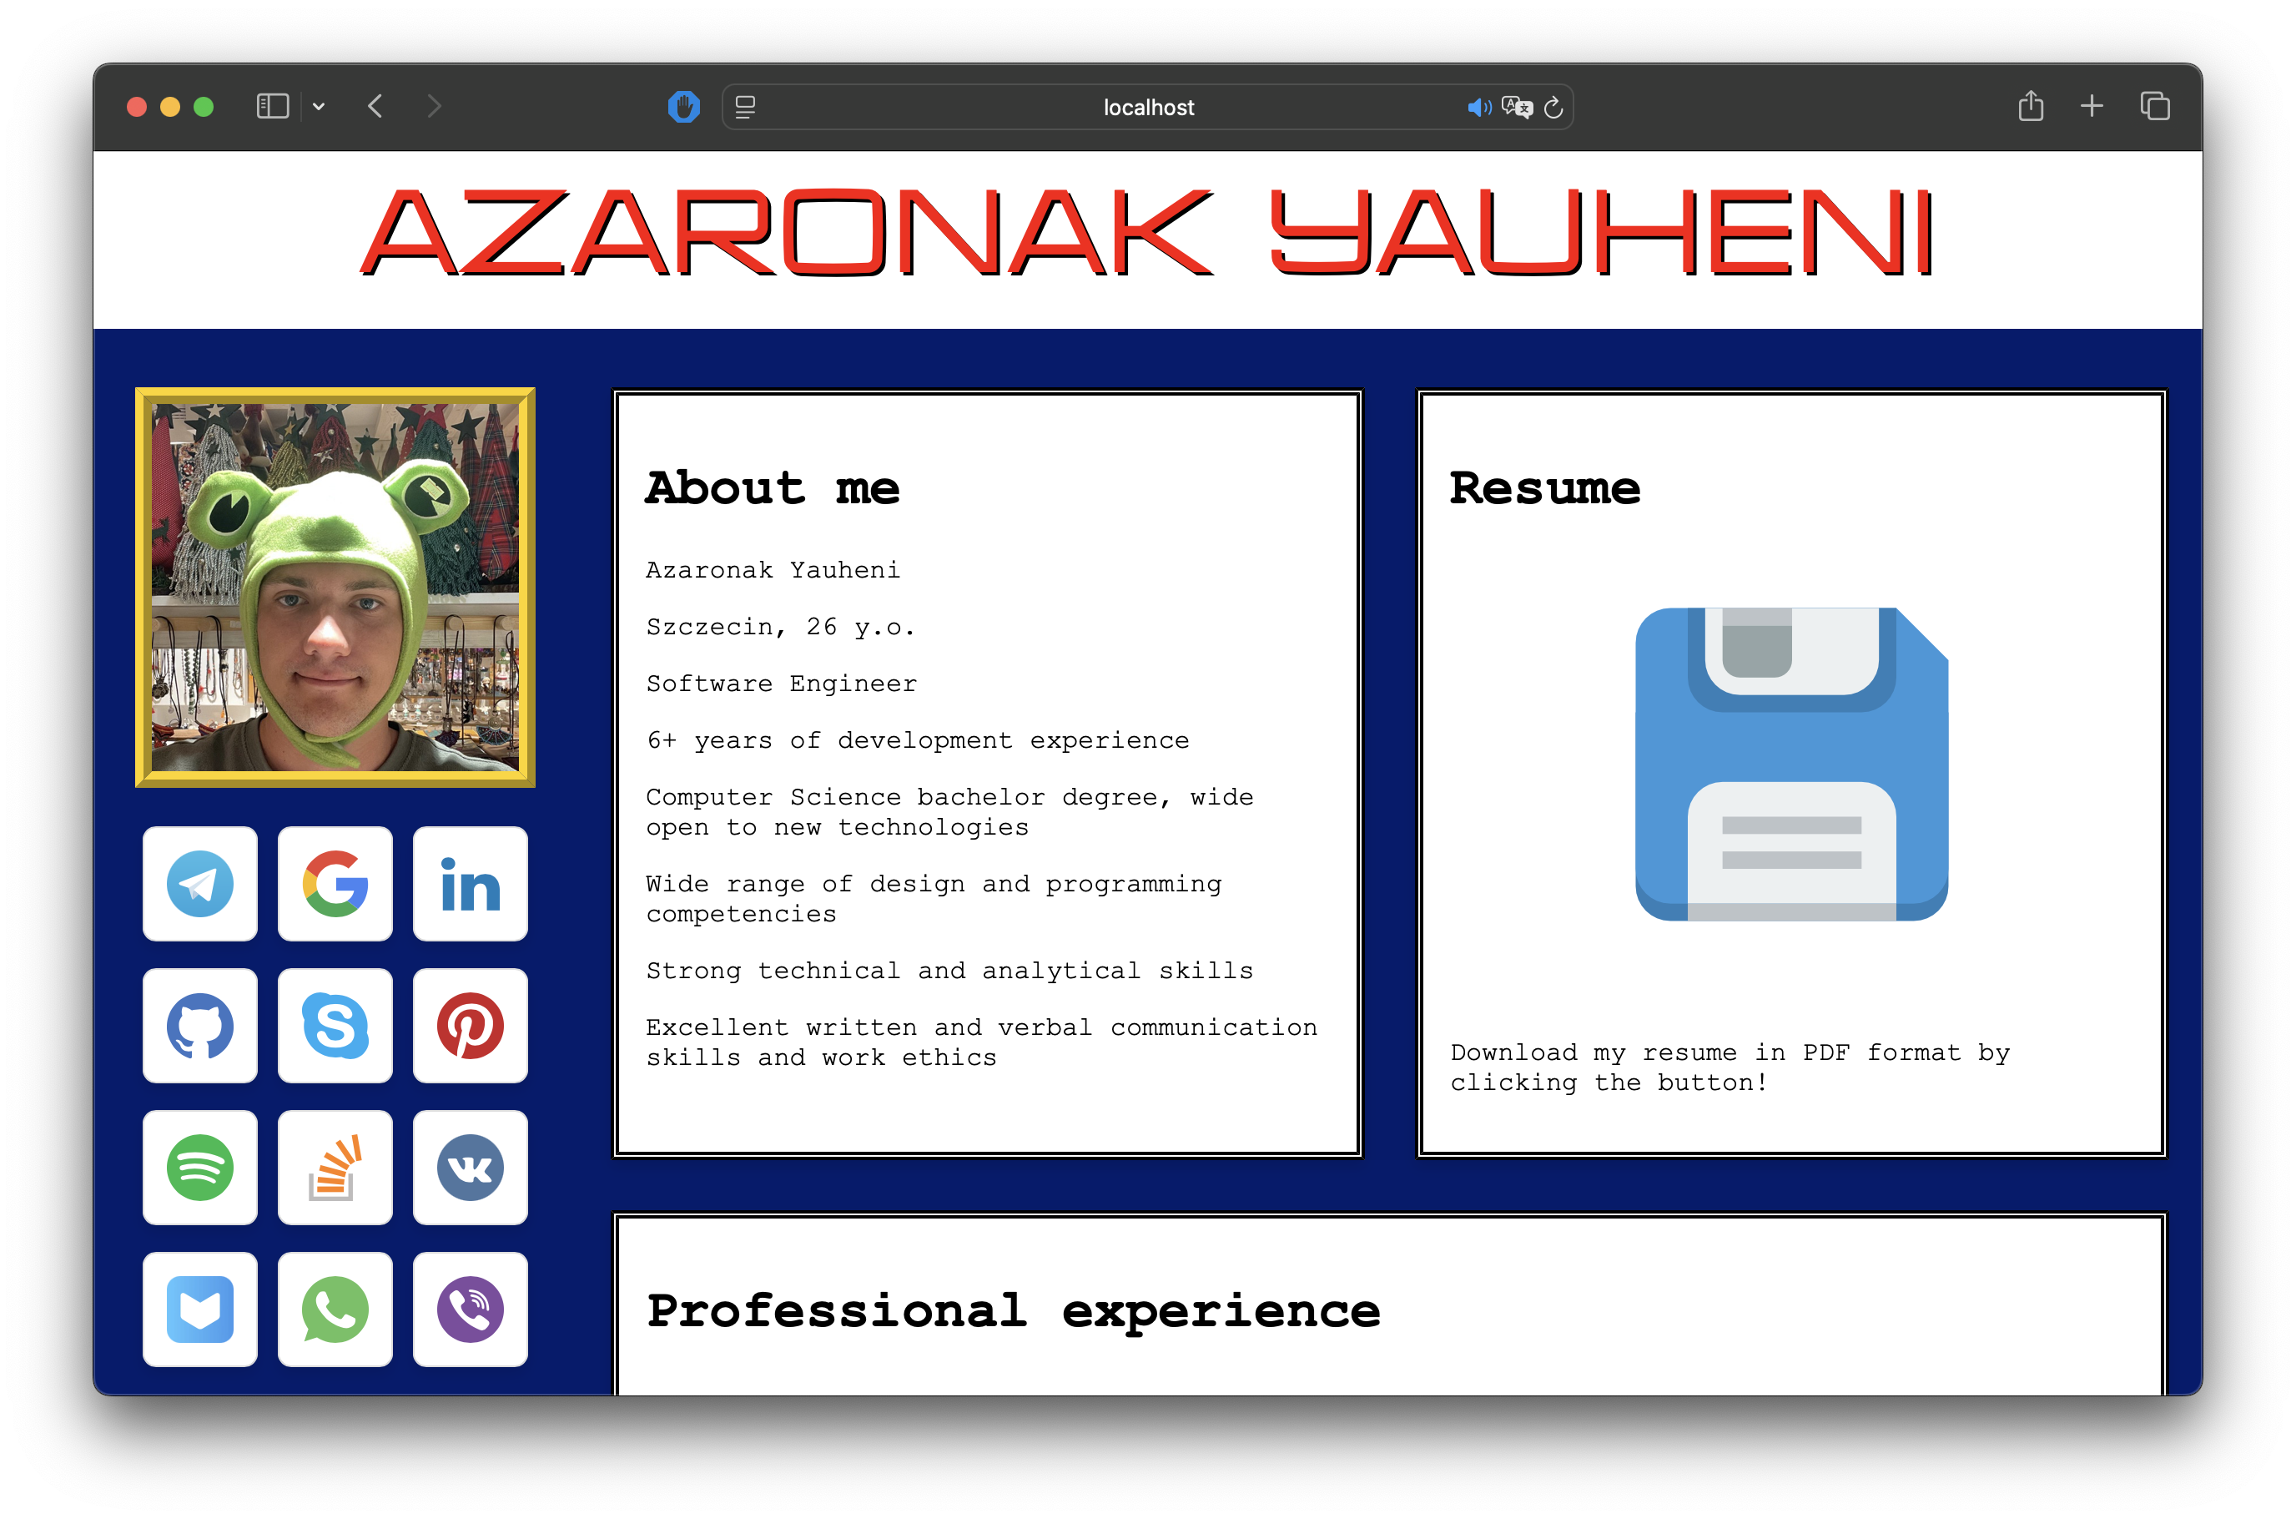Click the Spotify icon tile
Screen dimensions: 2296x1519
(x=199, y=1168)
